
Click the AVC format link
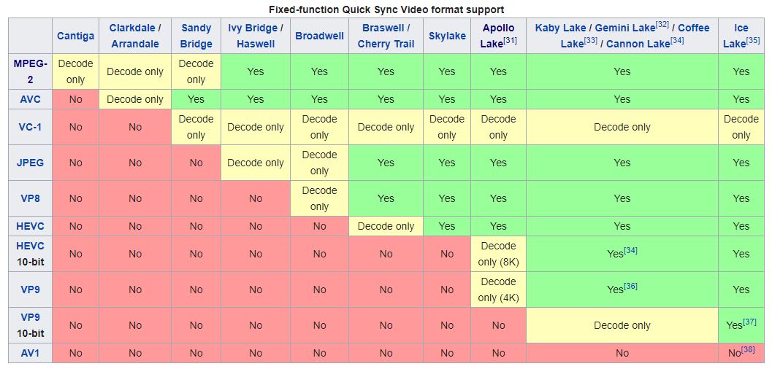coord(31,99)
